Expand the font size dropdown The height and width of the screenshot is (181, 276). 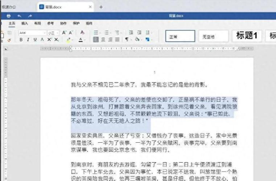[x=57, y=33]
